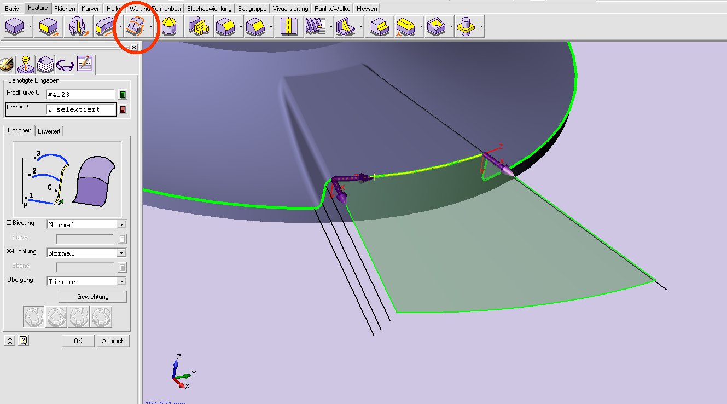Select the linear extrude solid tool icon
The image size is (727, 404).
15,26
